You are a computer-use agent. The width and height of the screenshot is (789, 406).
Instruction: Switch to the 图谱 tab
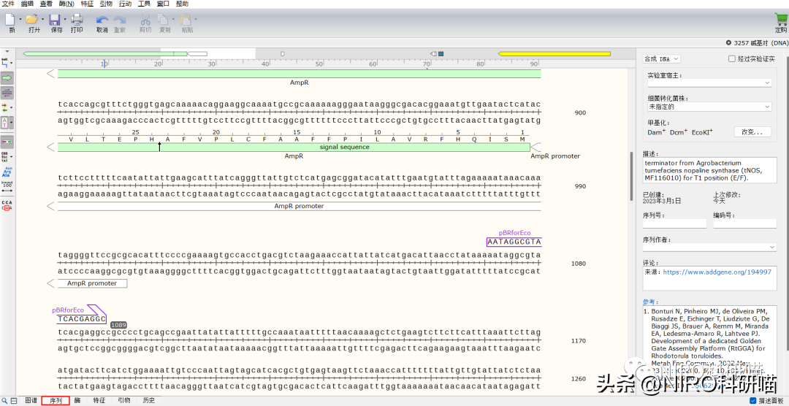[31, 400]
